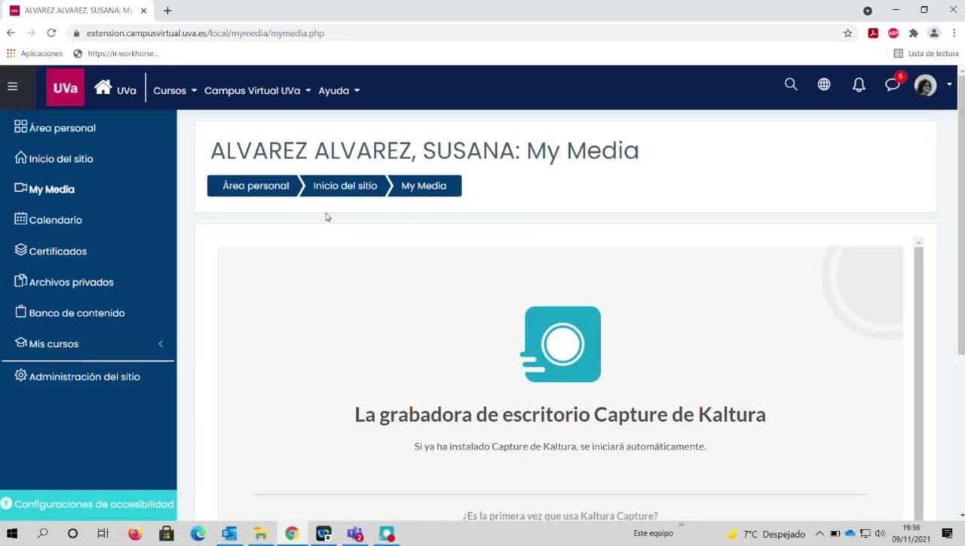Open the Aplicaciones bookmarks shortcut
This screenshot has height=546, width=965.
tap(35, 53)
